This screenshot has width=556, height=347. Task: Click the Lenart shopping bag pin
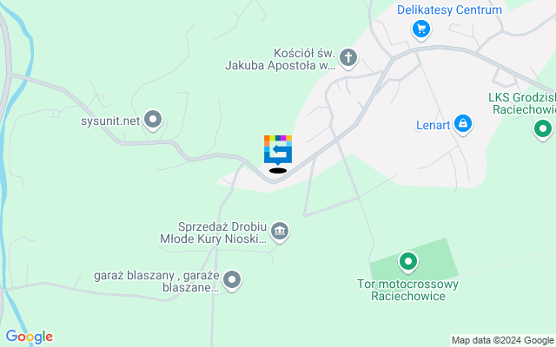pos(463,124)
